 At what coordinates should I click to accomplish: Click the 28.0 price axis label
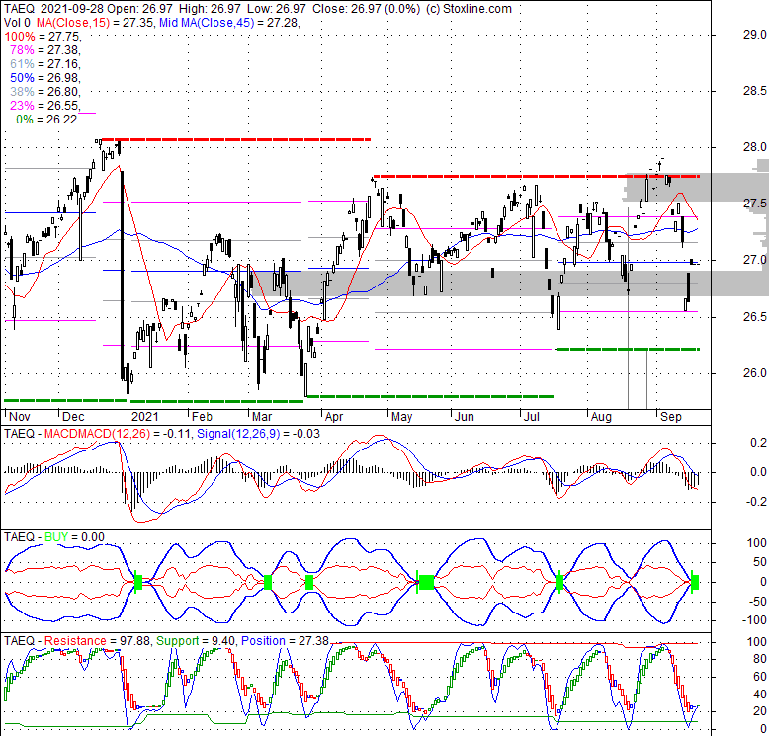[755, 147]
